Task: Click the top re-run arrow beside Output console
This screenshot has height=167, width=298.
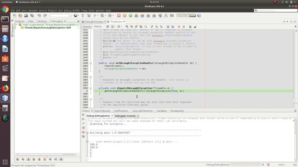Action: tap(83, 115)
